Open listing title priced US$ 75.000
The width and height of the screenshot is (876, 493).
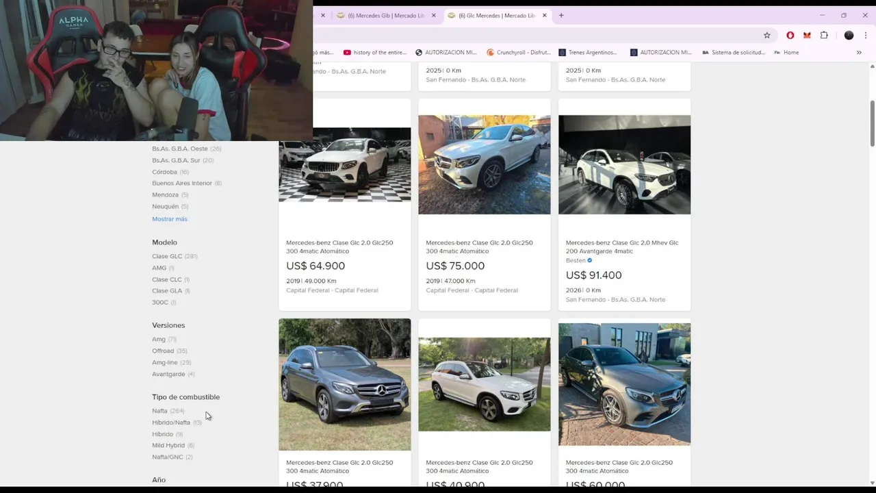[x=479, y=246]
